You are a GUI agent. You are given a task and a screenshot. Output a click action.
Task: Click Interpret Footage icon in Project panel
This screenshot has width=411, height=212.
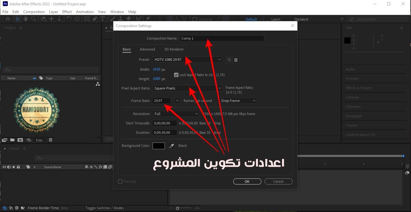[x=5, y=140]
